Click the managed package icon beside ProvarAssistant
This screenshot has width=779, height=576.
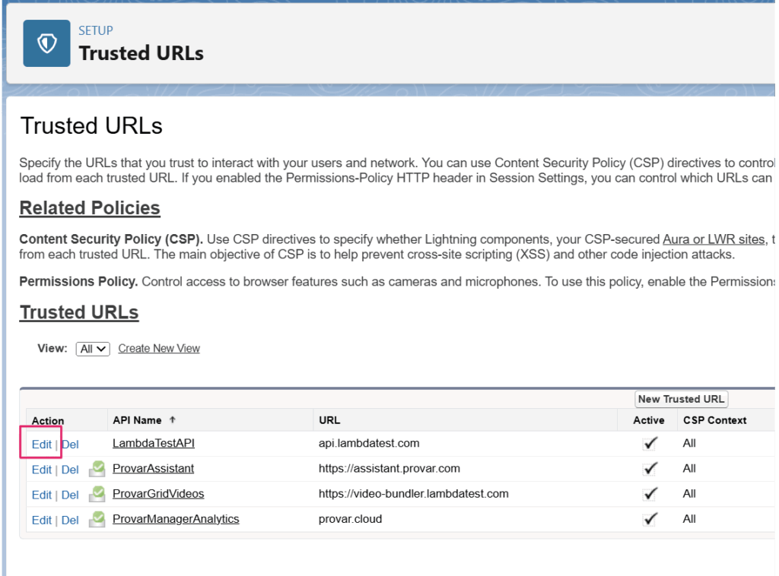97,469
